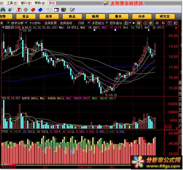Image resolution: width=183 pixels, height=170 pixels.
Task: Click the 14.31 low price annotation
Action: click(113, 95)
